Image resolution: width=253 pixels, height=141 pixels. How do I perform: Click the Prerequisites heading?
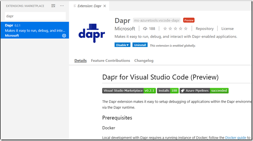[117, 118]
